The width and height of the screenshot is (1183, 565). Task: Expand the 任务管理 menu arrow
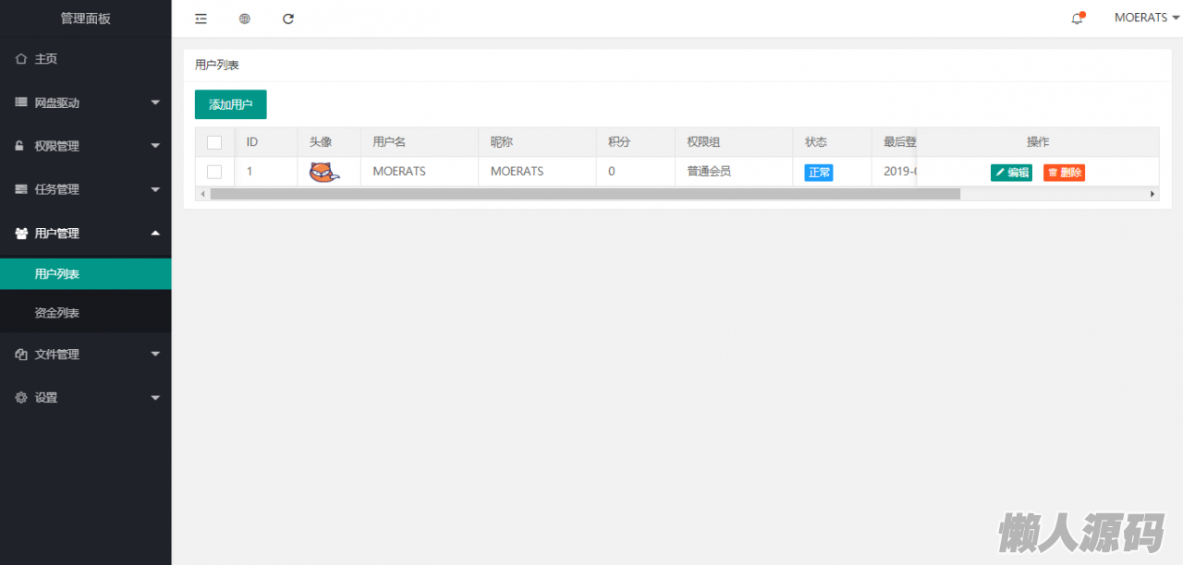pyautogui.click(x=155, y=189)
